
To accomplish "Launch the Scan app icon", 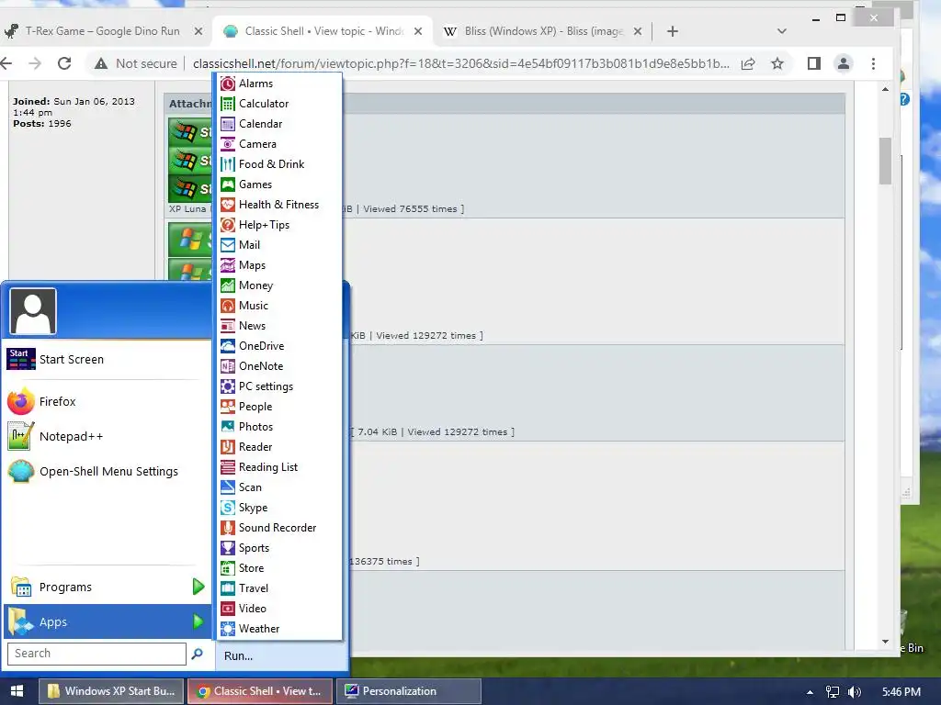I will pyautogui.click(x=228, y=487).
